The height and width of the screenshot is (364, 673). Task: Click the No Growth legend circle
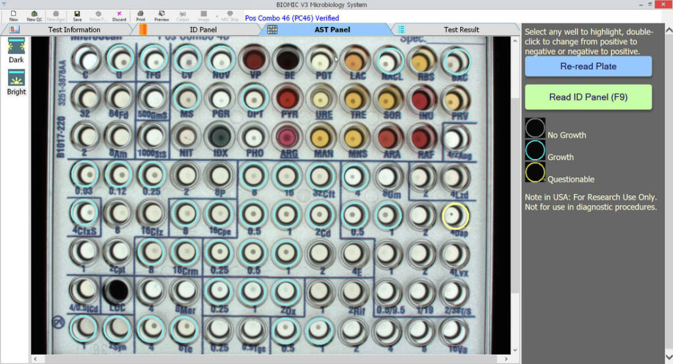click(535, 128)
